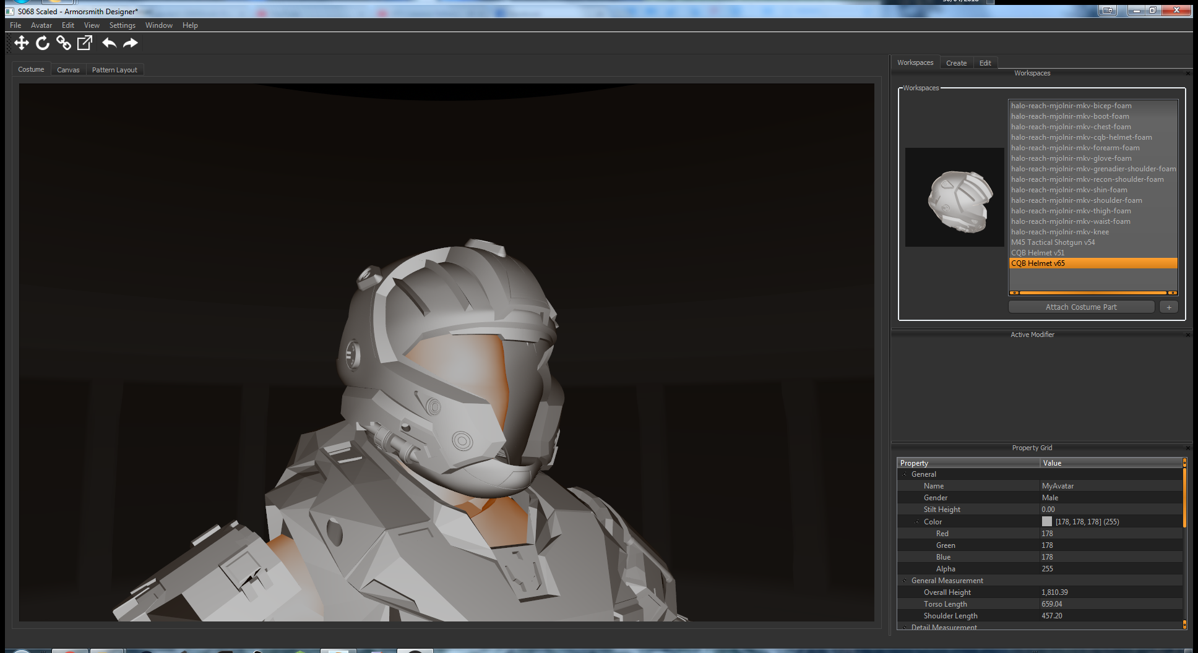Viewport: 1198px width, 653px height.
Task: Open the Create tab in the right panel
Action: point(956,63)
